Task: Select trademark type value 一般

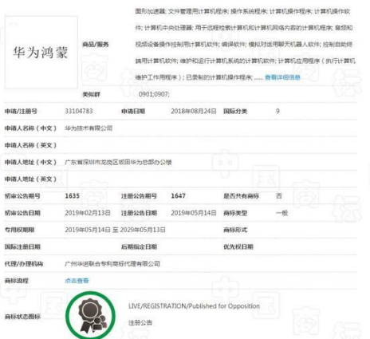Action: (281, 213)
